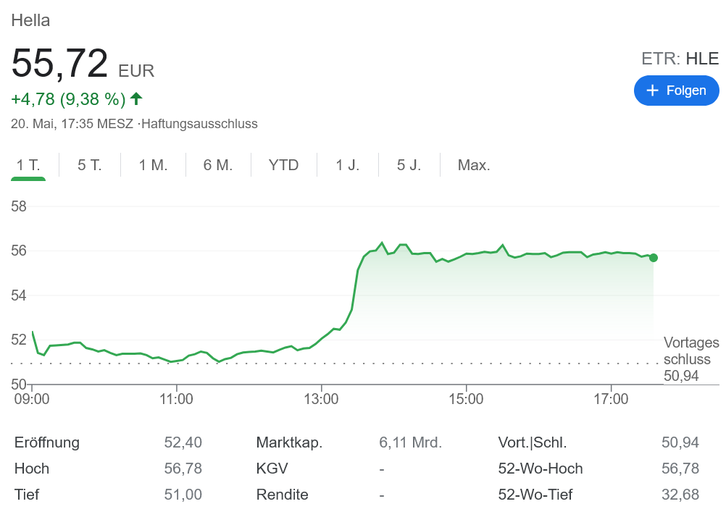This screenshot has width=726, height=525.
Task: Select the YTD tab
Action: pos(283,165)
